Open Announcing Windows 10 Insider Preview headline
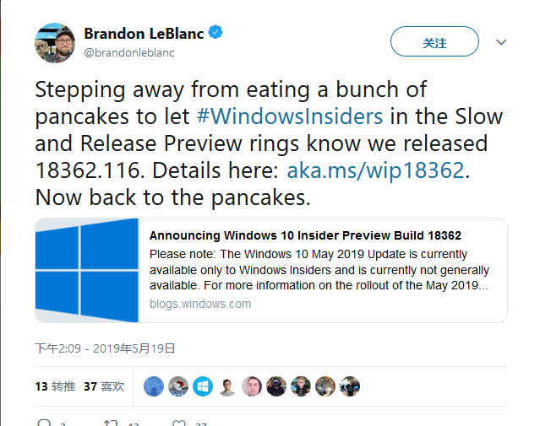The width and height of the screenshot is (540, 426). 305,235
